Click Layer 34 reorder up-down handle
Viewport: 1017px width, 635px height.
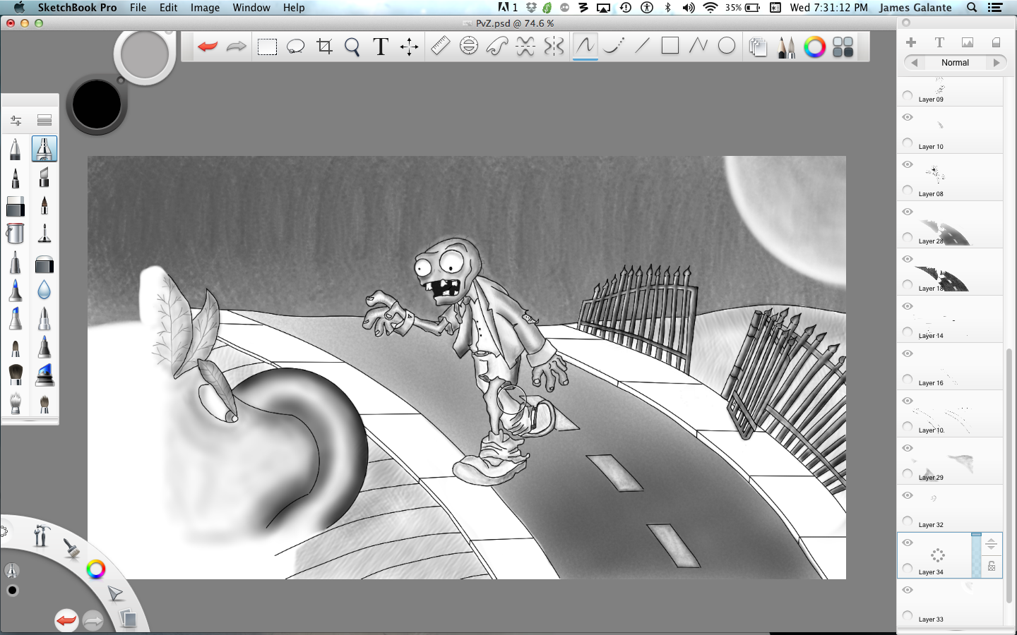click(x=992, y=543)
